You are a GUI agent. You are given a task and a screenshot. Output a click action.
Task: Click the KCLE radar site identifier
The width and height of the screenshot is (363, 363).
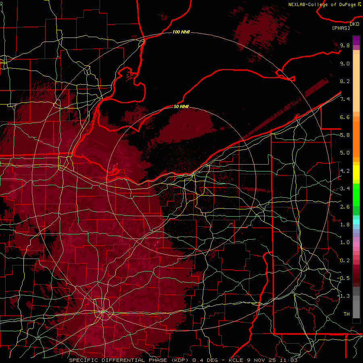tap(236, 360)
